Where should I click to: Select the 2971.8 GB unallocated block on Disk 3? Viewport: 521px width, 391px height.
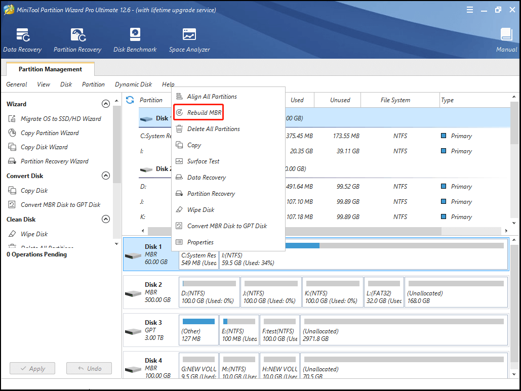(x=404, y=330)
